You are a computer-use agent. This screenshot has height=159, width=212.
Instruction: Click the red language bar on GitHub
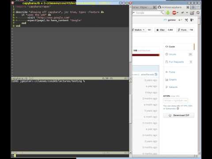[x=146, y=55]
